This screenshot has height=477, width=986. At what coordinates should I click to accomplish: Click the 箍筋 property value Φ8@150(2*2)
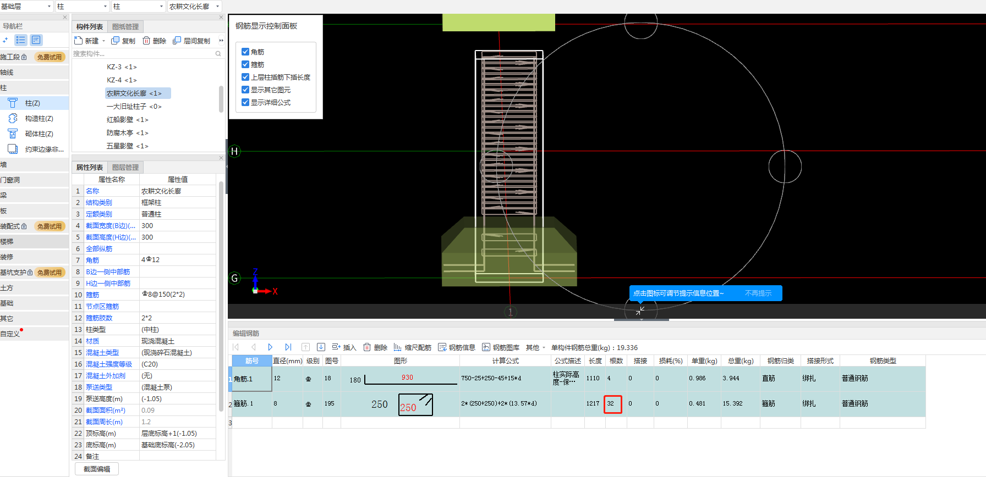pos(177,295)
